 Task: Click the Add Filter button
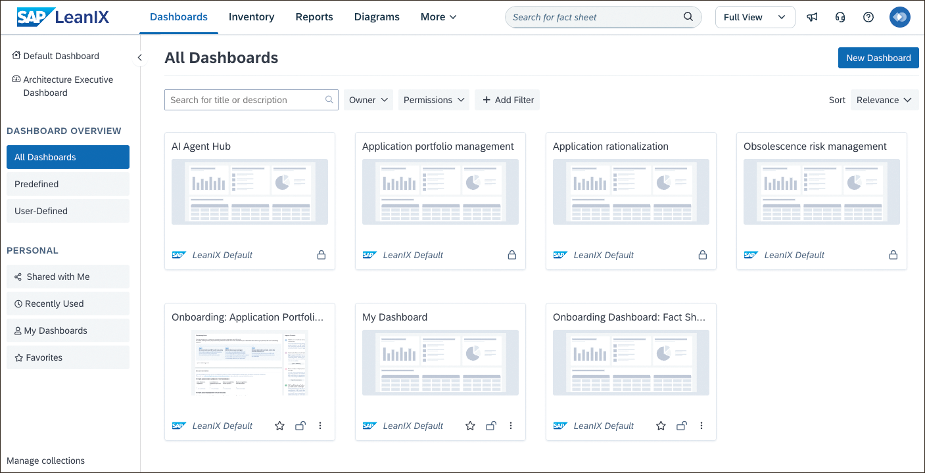(508, 100)
